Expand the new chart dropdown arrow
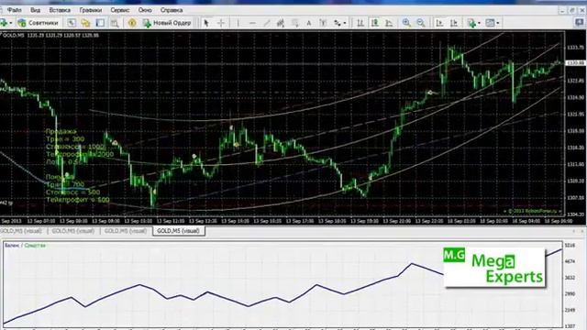This screenshot has width=587, height=330. click(10, 23)
